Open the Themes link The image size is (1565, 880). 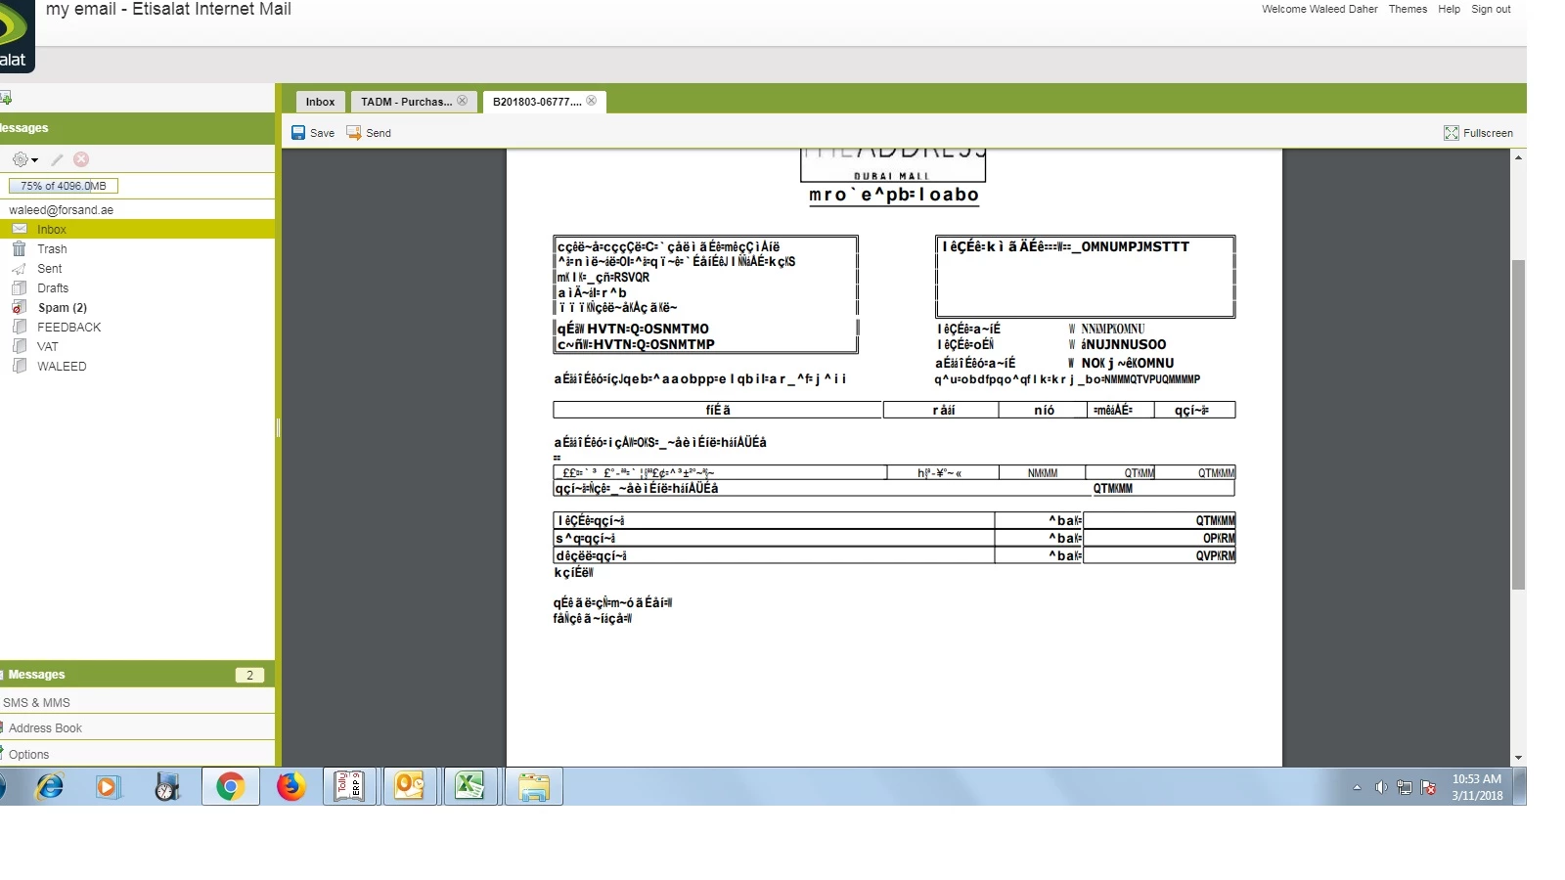[1408, 9]
